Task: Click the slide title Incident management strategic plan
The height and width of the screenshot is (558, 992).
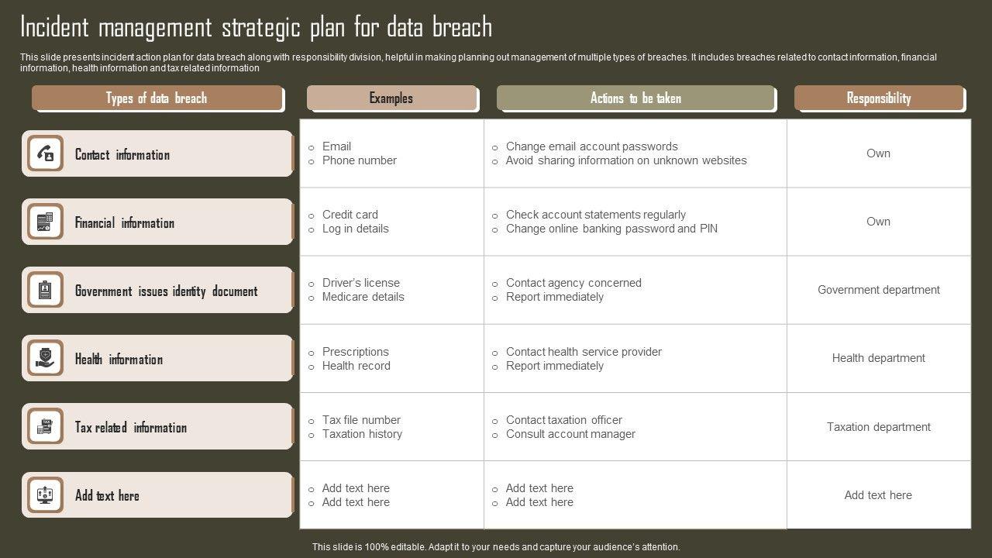Action: click(x=256, y=28)
